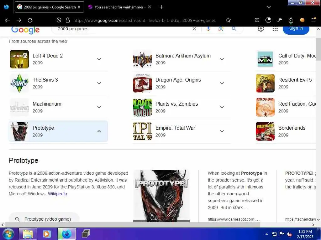This screenshot has height=240, width=321.
Task: Expand Left 4 Dead 2 details
Action: [x=99, y=59]
